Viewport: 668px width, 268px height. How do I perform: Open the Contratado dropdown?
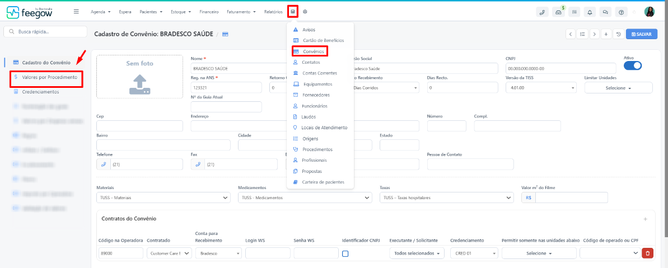point(169,253)
